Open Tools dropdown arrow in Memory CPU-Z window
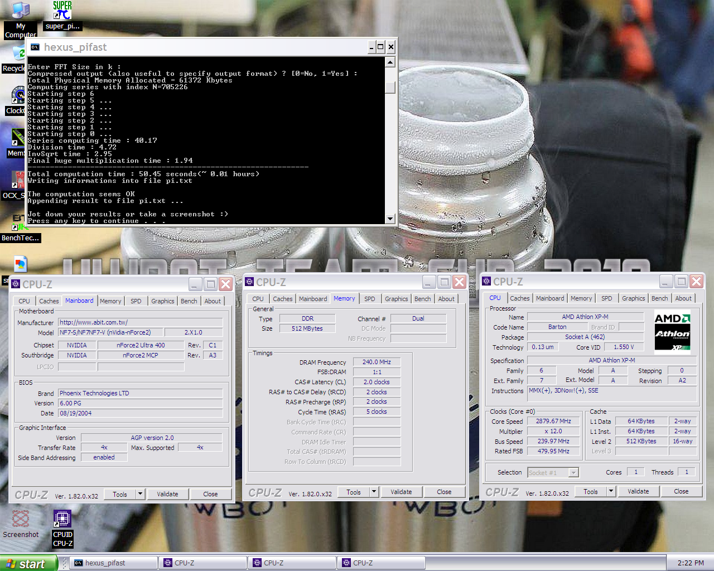The height and width of the screenshot is (571, 714). click(374, 492)
